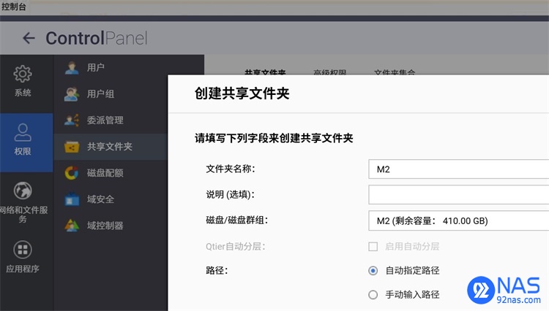The width and height of the screenshot is (549, 311).
Task: Open 用户 menu entry
Action: (x=96, y=67)
